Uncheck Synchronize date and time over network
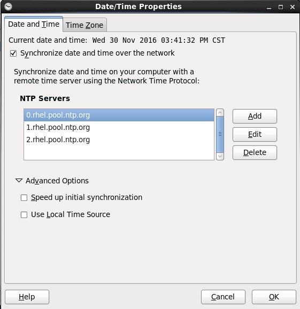Viewport: 300px width, 309px height. 13,53
